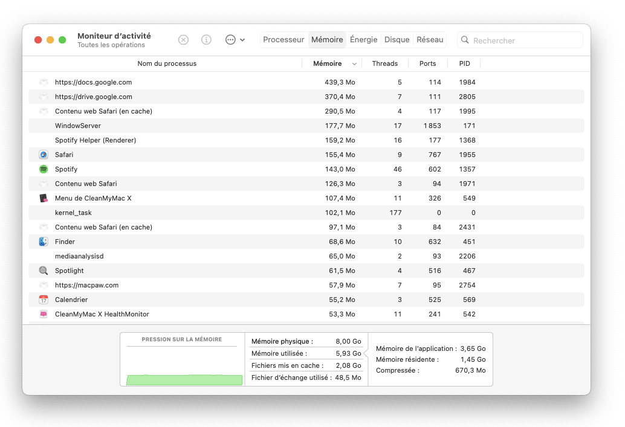Select the Spotlight process name
This screenshot has height=427, width=625.
[70, 271]
